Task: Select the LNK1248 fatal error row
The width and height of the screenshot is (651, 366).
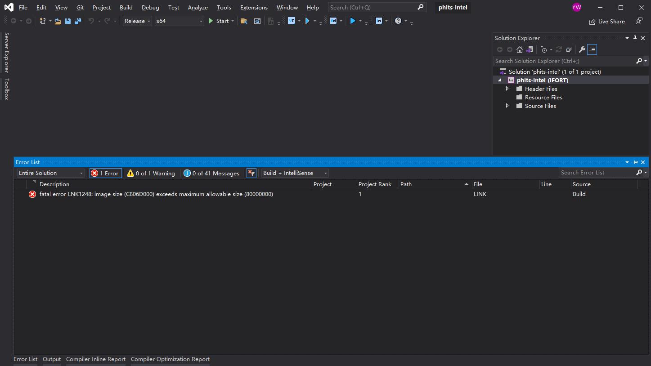Action: (156, 194)
